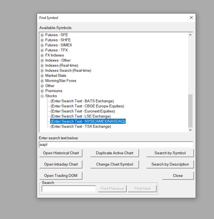Select the Stocks label
This screenshot has width=214, height=219.
pyautogui.click(x=51, y=96)
